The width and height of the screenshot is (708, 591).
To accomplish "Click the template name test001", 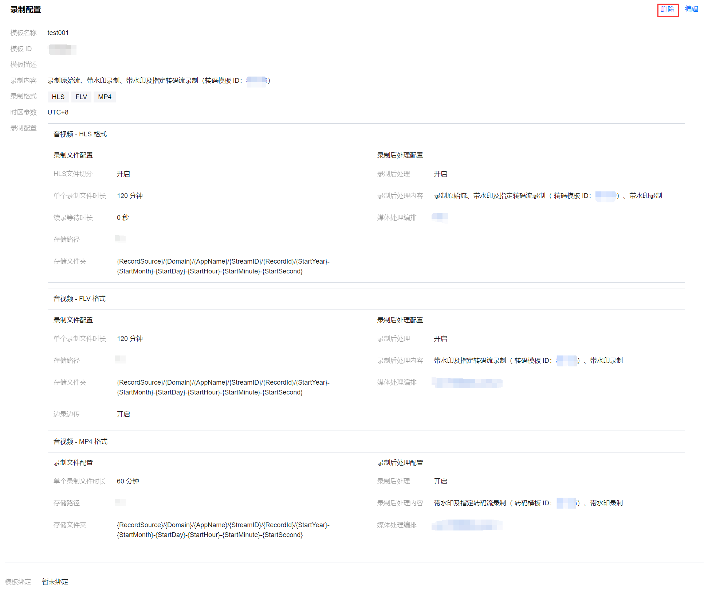I will 58,33.
